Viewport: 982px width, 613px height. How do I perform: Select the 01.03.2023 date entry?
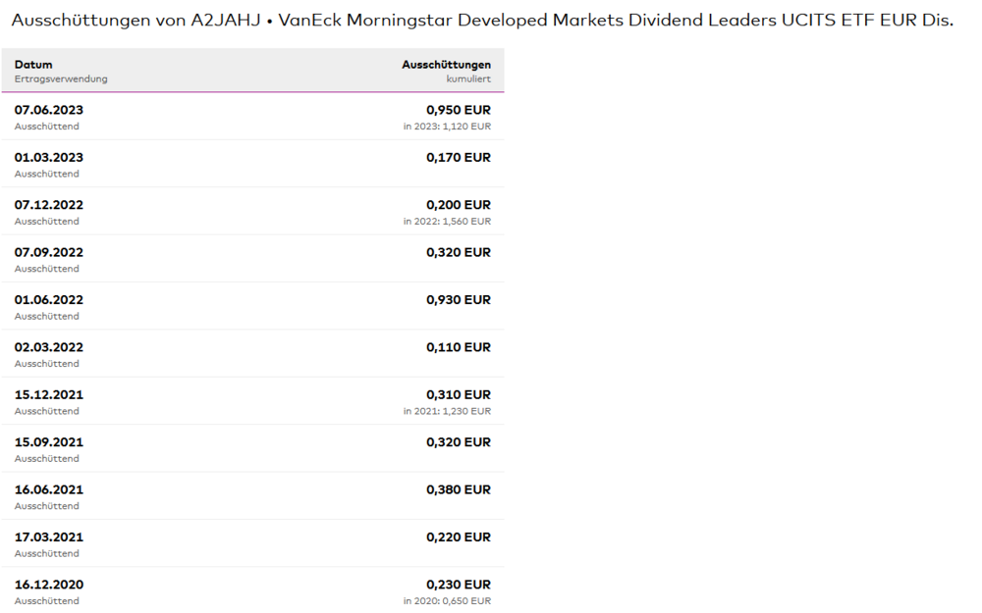pos(49,158)
